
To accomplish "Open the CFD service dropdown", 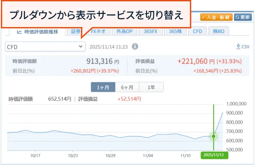I will [x=45, y=47].
